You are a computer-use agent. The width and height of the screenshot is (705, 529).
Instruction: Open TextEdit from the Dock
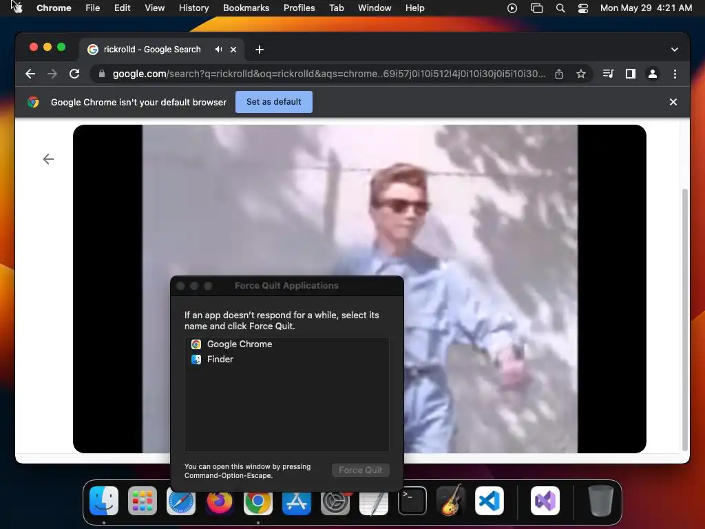click(374, 501)
